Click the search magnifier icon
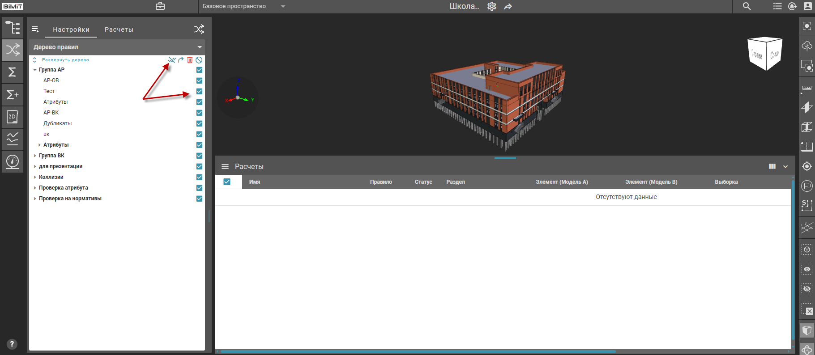The height and width of the screenshot is (355, 815). coord(747,6)
